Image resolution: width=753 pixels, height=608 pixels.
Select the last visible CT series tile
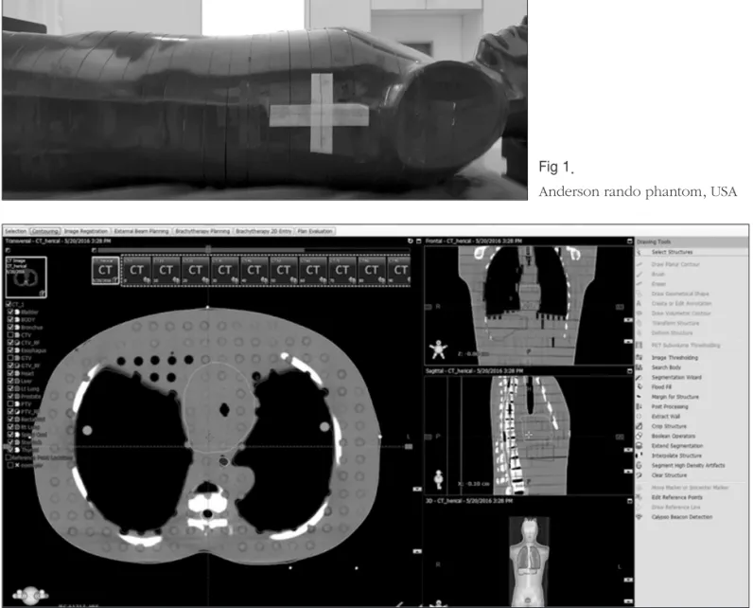[399, 271]
